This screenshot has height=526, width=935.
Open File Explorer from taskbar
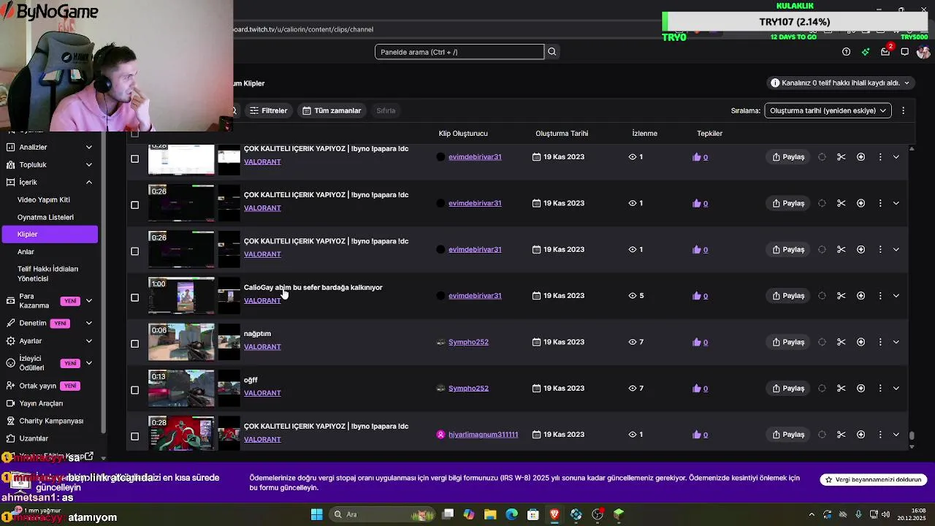[490, 514]
